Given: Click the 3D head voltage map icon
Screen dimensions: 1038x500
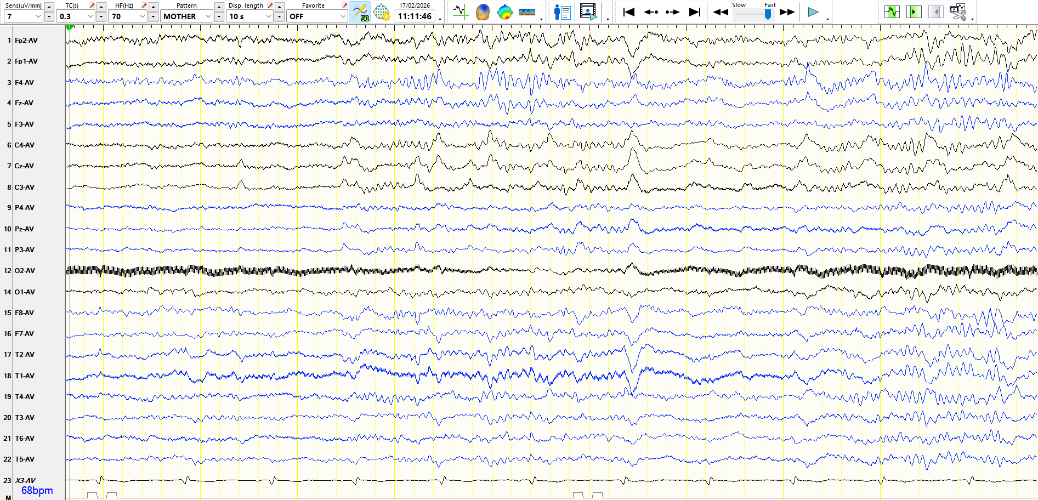Looking at the screenshot, I should (x=483, y=12).
